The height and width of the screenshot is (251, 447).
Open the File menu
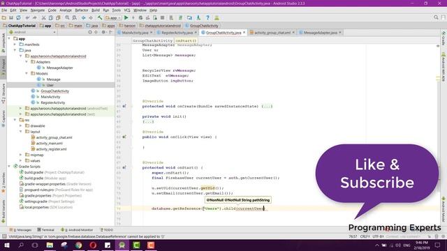click(x=4, y=10)
